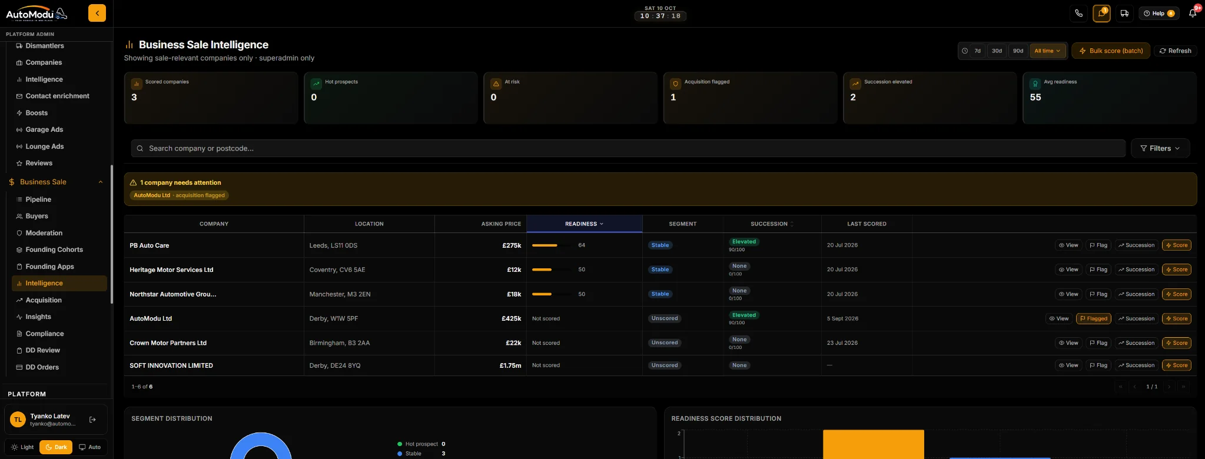Click Bulk score (batch) button
The height and width of the screenshot is (459, 1205).
1111,51
